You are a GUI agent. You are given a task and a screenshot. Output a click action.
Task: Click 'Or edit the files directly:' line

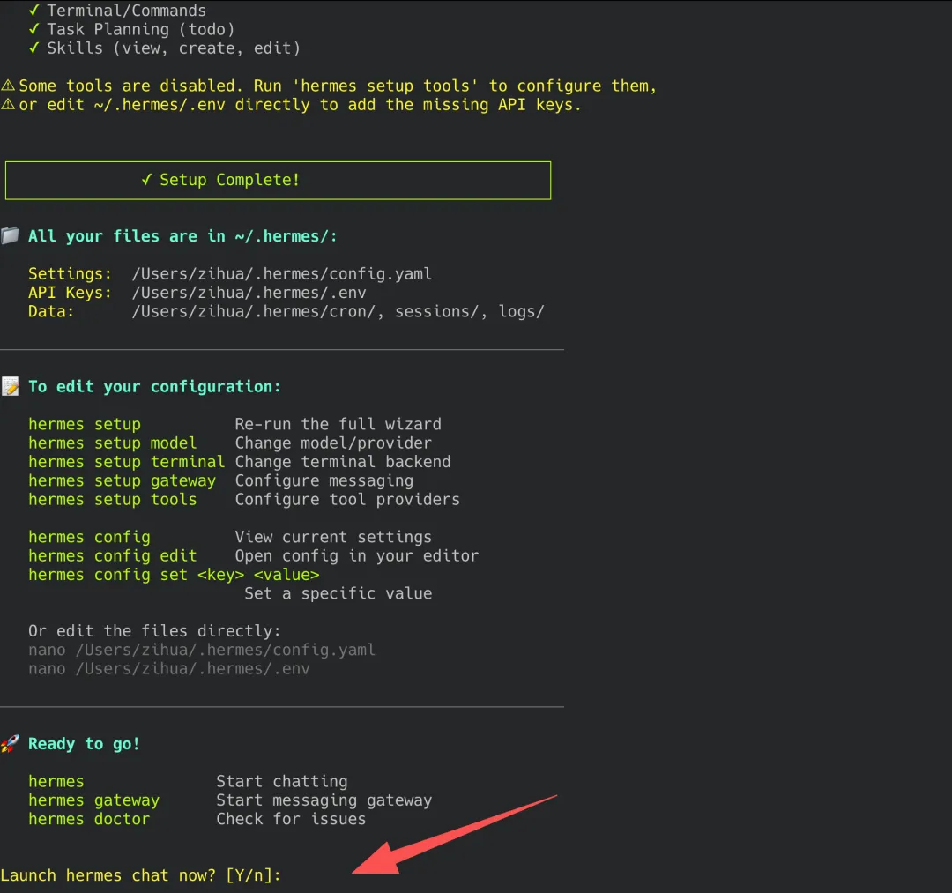click(x=155, y=631)
